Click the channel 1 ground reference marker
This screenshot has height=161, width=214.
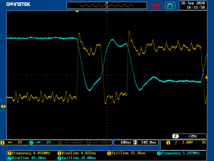(3, 107)
